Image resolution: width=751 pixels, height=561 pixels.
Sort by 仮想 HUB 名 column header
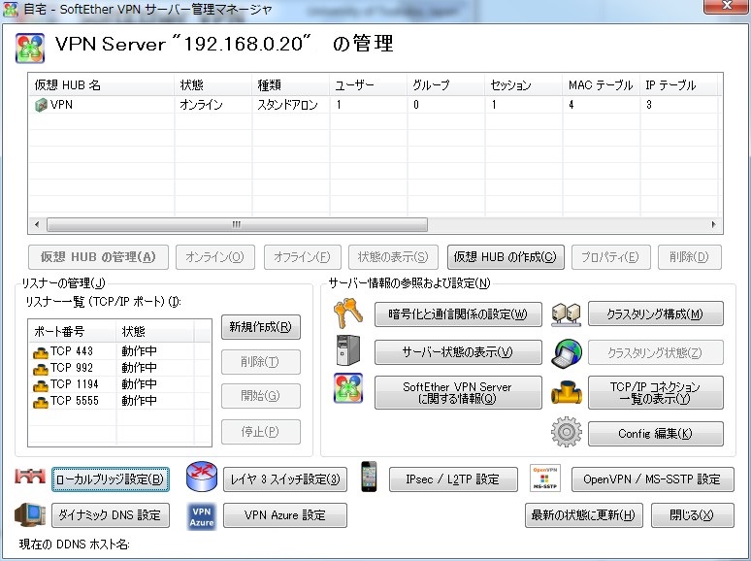pos(102,85)
